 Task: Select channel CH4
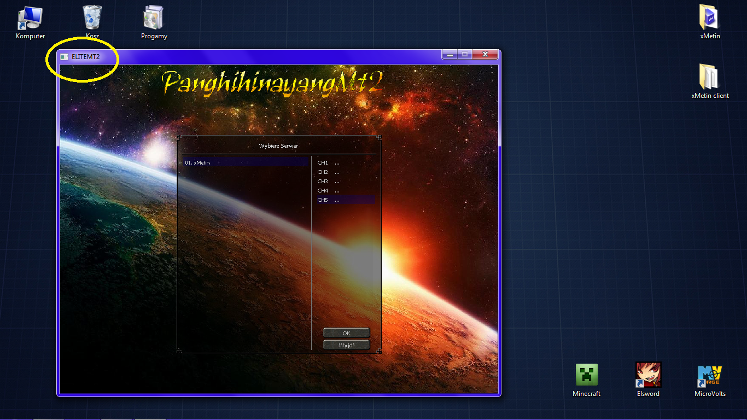coord(346,190)
